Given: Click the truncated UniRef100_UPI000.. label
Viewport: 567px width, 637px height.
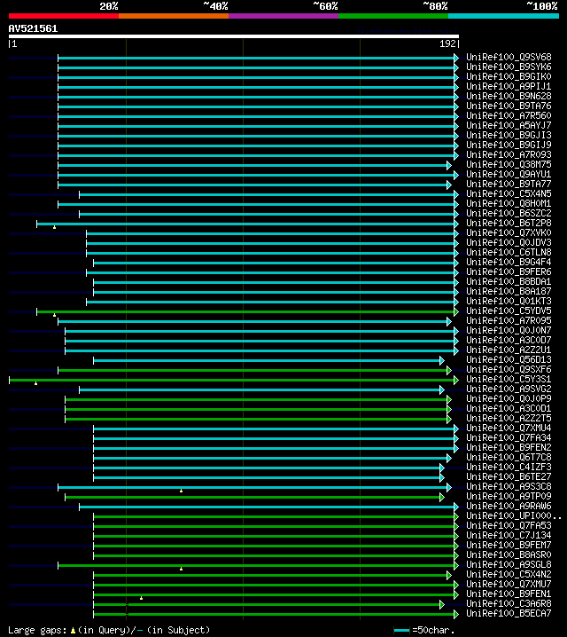Looking at the screenshot, I should [x=514, y=515].
